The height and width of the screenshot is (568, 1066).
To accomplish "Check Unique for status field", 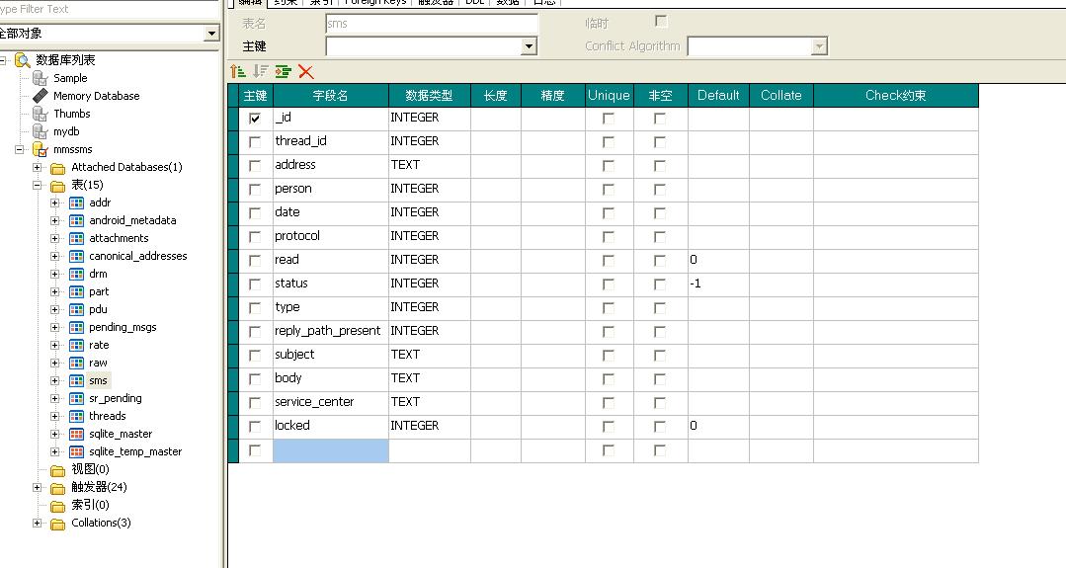I will point(609,284).
